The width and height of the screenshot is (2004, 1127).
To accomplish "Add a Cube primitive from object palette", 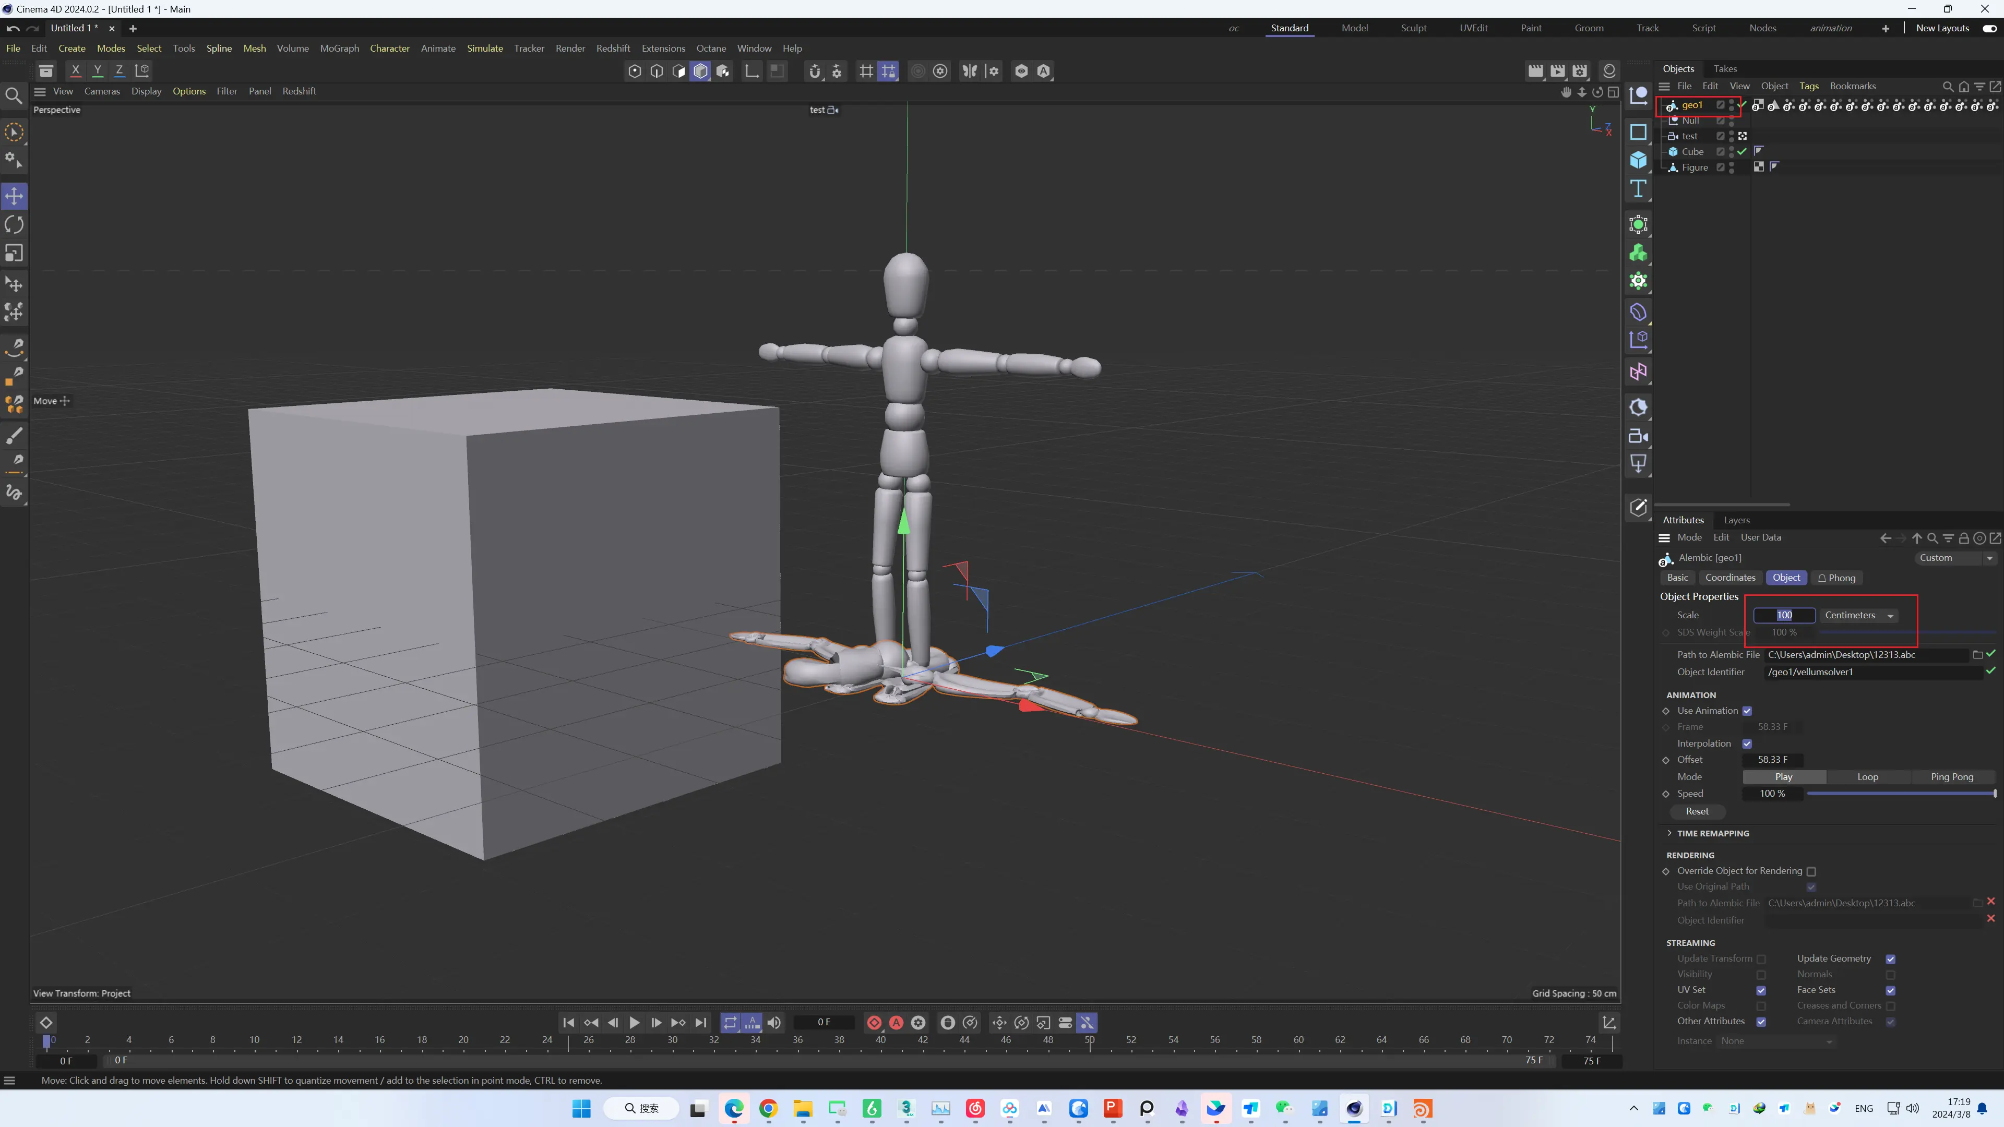I will click(x=1638, y=160).
